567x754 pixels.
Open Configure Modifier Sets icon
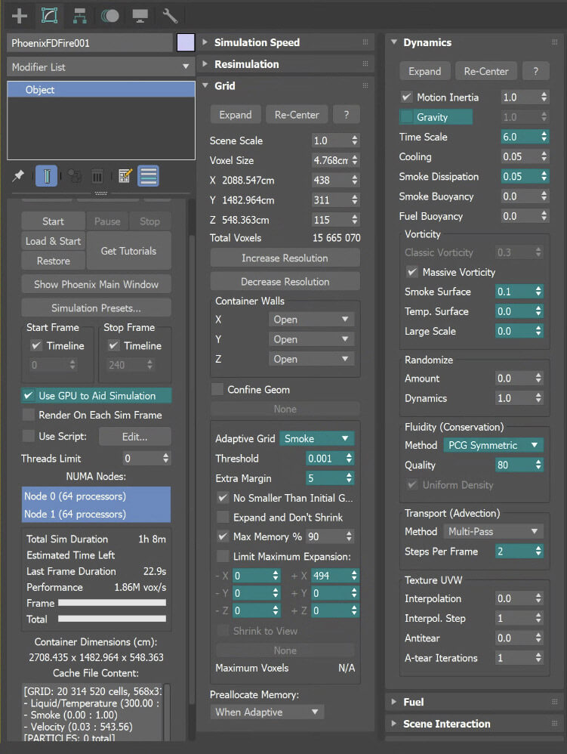[125, 176]
